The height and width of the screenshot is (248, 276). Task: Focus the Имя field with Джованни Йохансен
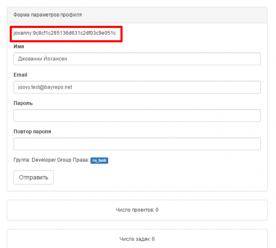(x=137, y=59)
